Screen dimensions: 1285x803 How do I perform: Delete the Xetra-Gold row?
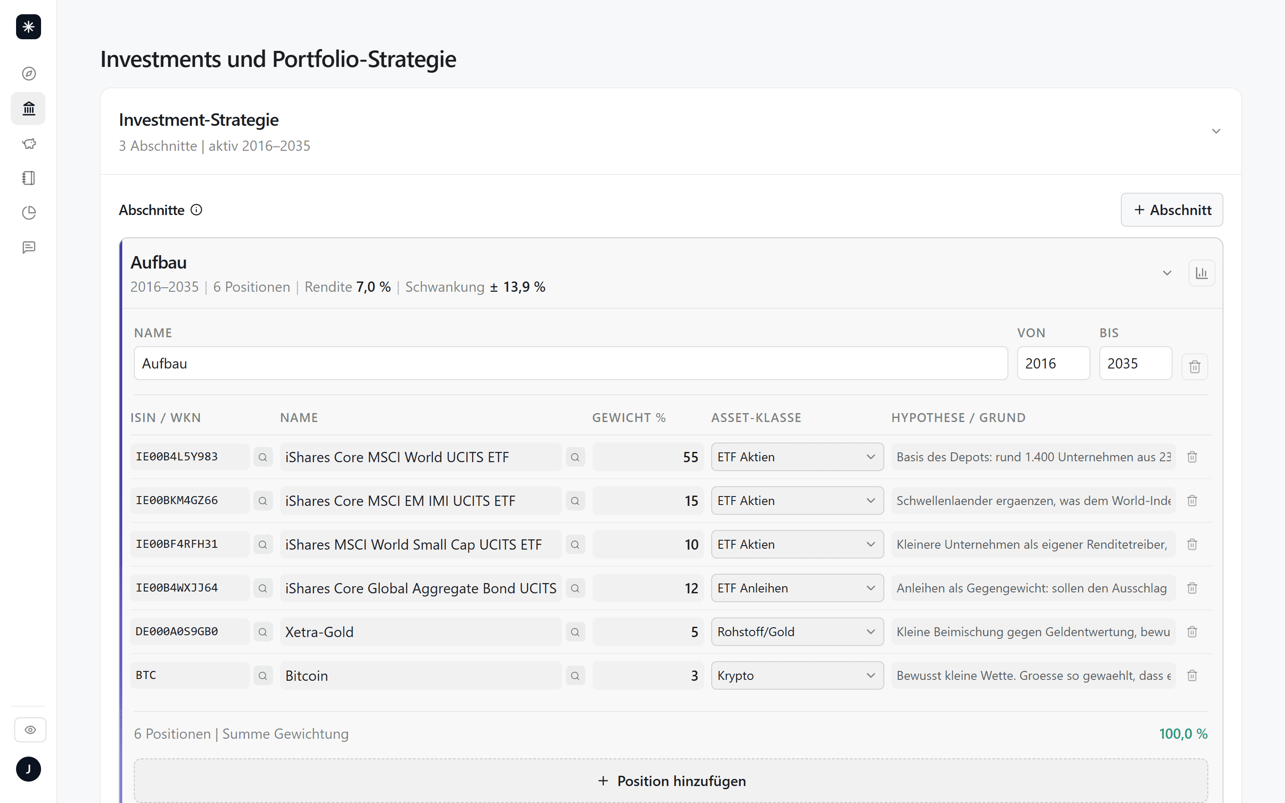(x=1192, y=631)
